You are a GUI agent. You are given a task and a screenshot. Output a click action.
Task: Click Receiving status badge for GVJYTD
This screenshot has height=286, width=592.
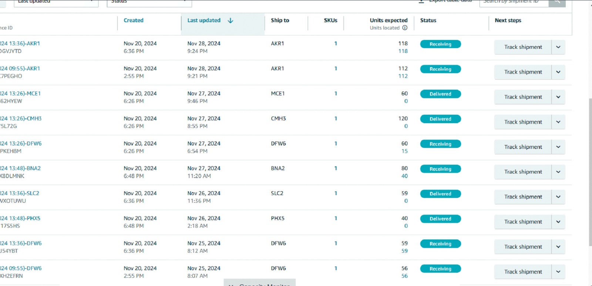[x=440, y=44]
